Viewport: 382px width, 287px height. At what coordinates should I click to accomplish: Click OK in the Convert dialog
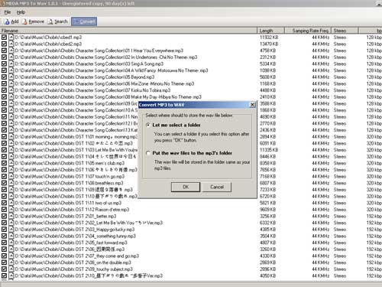(x=186, y=187)
